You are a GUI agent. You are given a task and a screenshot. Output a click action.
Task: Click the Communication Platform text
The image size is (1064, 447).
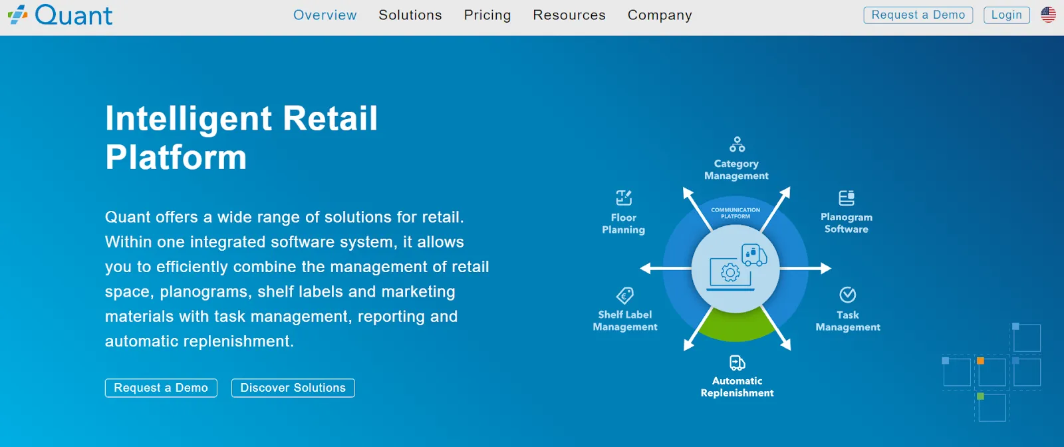click(x=735, y=213)
